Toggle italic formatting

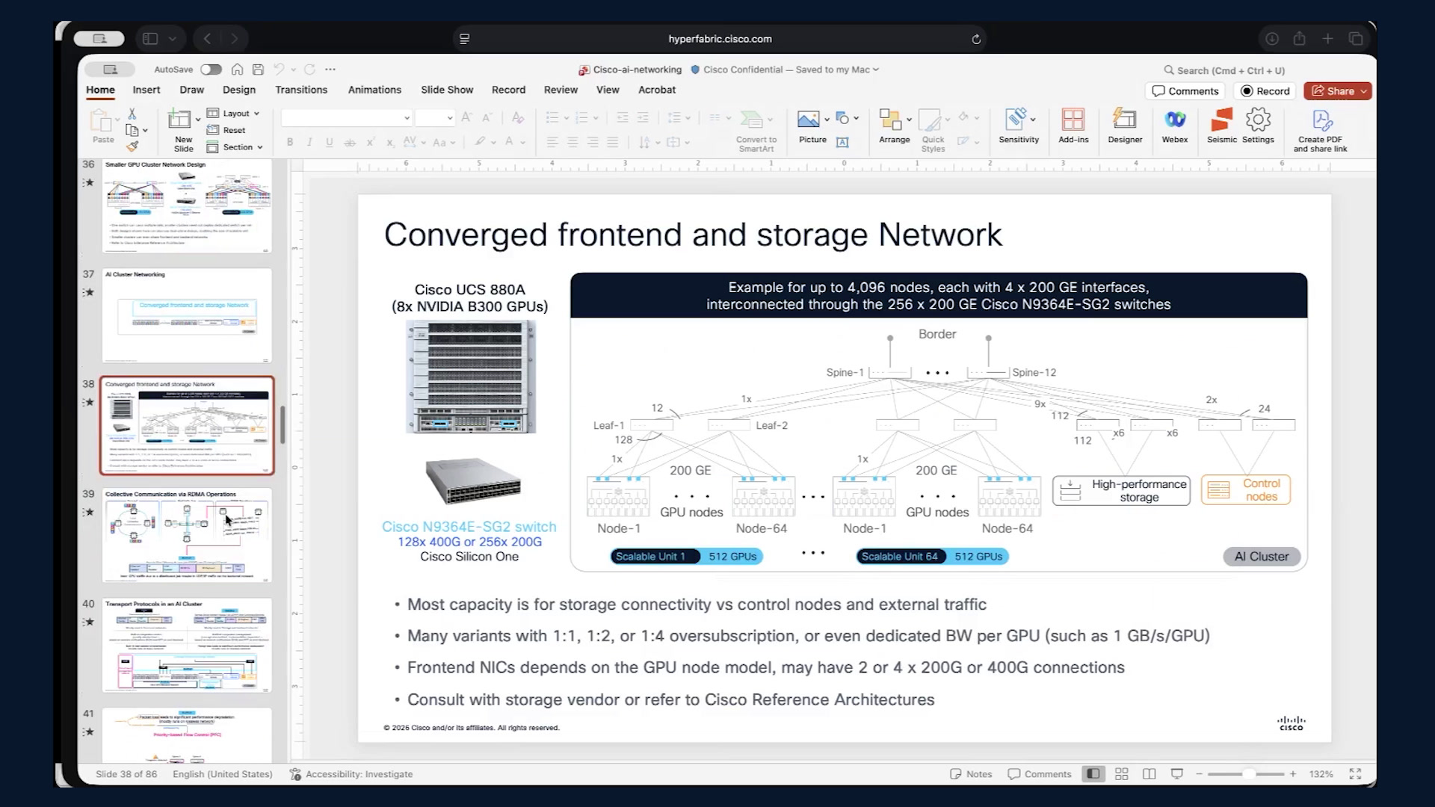pos(309,142)
